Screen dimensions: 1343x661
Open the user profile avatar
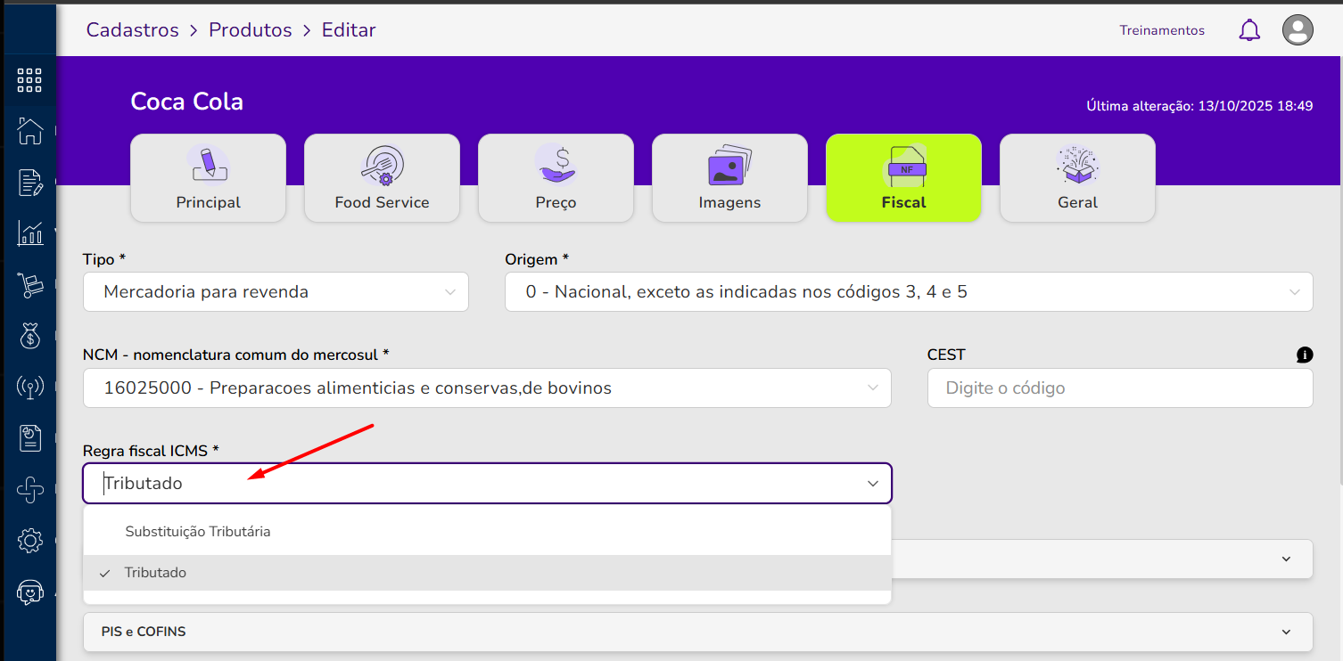(1298, 30)
